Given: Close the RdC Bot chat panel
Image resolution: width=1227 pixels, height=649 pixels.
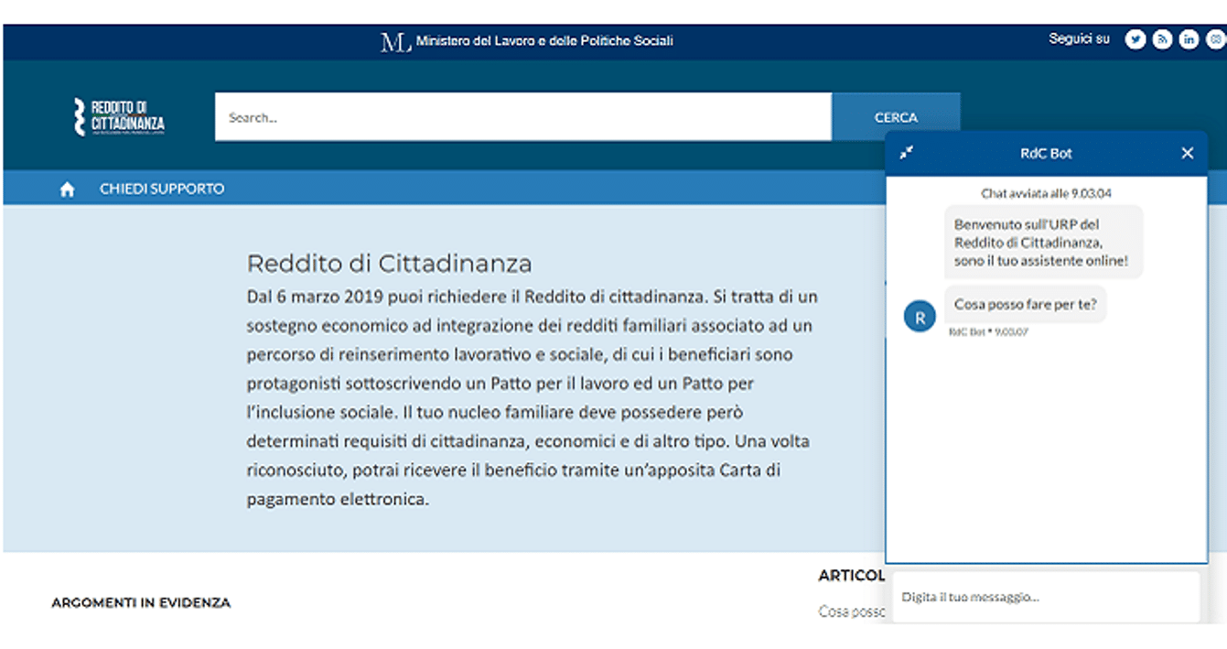Looking at the screenshot, I should (x=1187, y=153).
